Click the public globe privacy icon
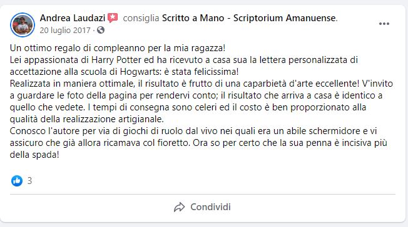 [101, 31]
